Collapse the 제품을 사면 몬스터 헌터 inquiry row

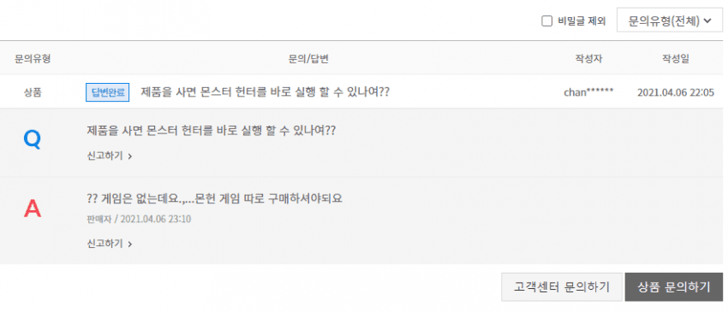pos(265,92)
